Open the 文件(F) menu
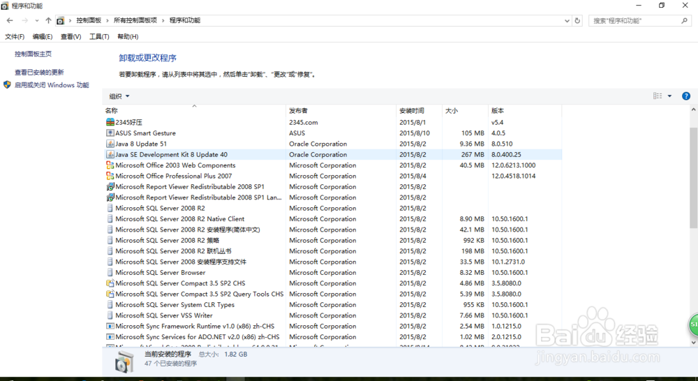698x381 pixels. click(15, 36)
